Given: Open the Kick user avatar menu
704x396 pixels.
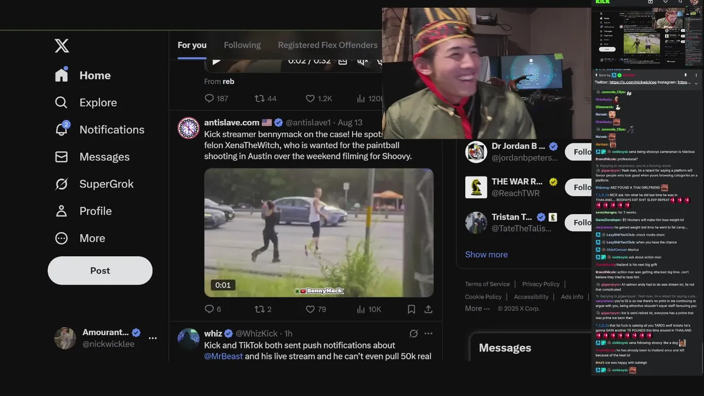Looking at the screenshot, I should 694,2.
